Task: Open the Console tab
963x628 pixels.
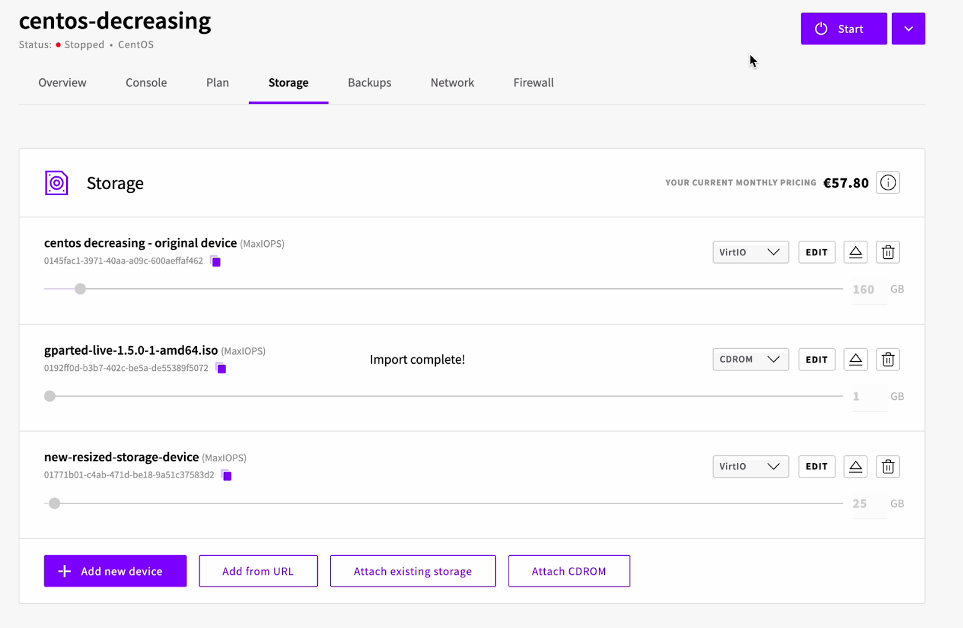Action: click(x=146, y=83)
